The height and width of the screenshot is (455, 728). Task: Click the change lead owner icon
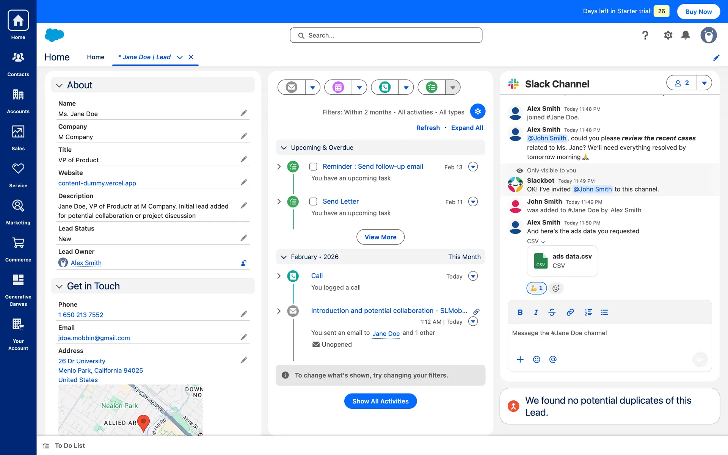click(244, 263)
